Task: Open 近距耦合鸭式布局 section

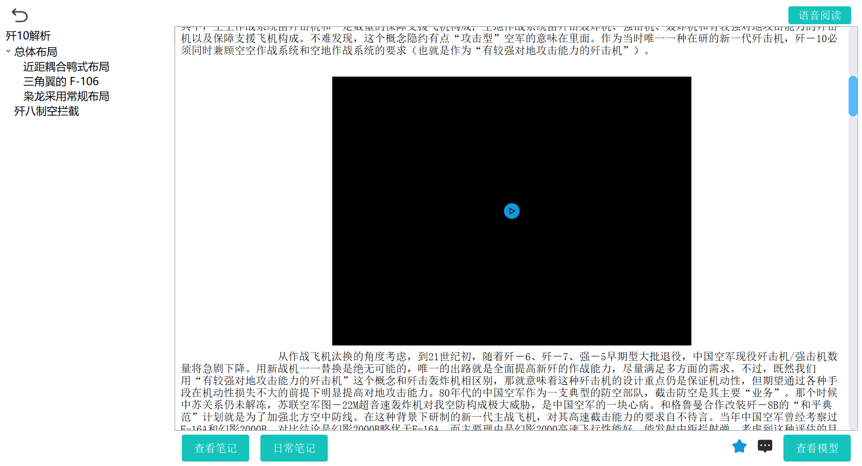Action: coord(66,67)
